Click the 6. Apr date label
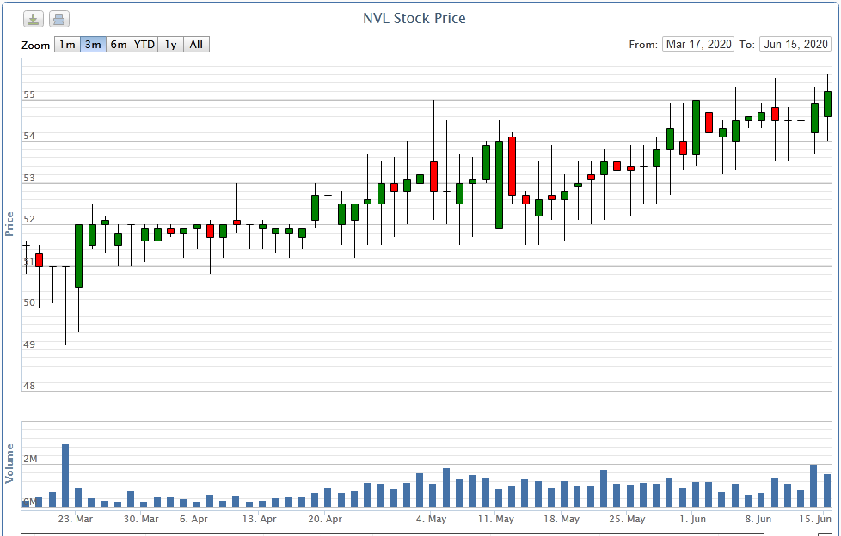Image resolution: width=841 pixels, height=536 pixels. point(193,519)
